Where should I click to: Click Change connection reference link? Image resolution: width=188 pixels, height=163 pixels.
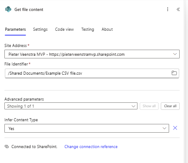91,147
